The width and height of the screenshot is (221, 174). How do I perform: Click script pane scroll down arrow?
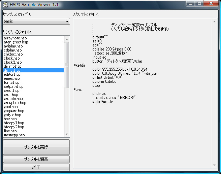point(214,165)
